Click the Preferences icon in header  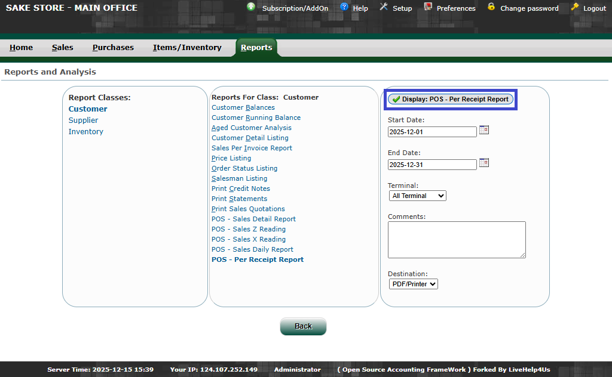[x=428, y=7]
